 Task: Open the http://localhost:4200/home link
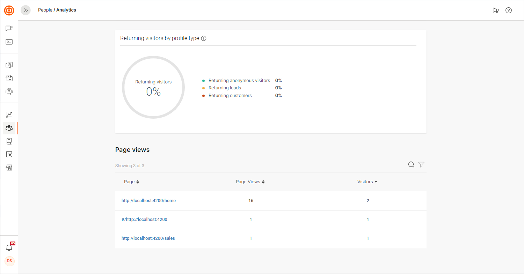(x=148, y=201)
